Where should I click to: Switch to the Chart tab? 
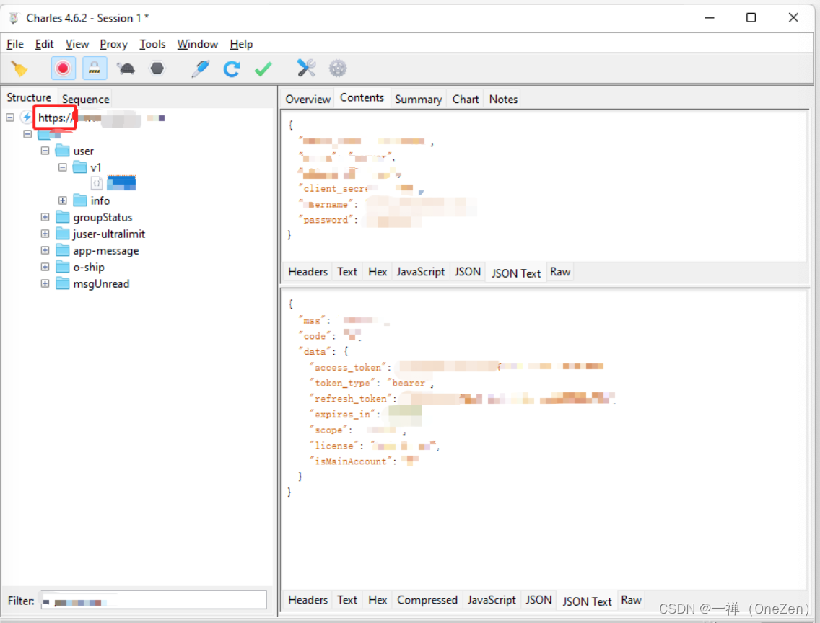(x=466, y=100)
